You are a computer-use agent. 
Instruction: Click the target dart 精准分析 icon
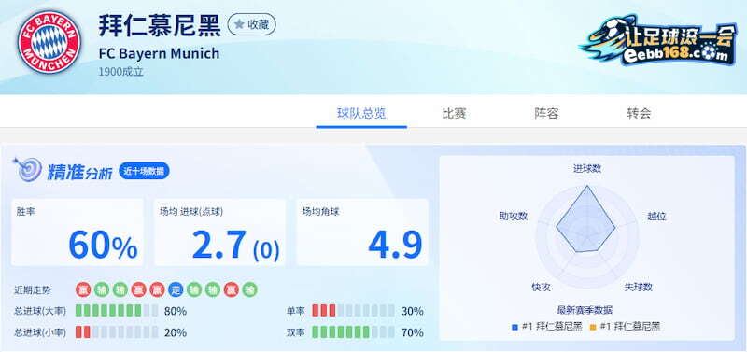(x=28, y=169)
